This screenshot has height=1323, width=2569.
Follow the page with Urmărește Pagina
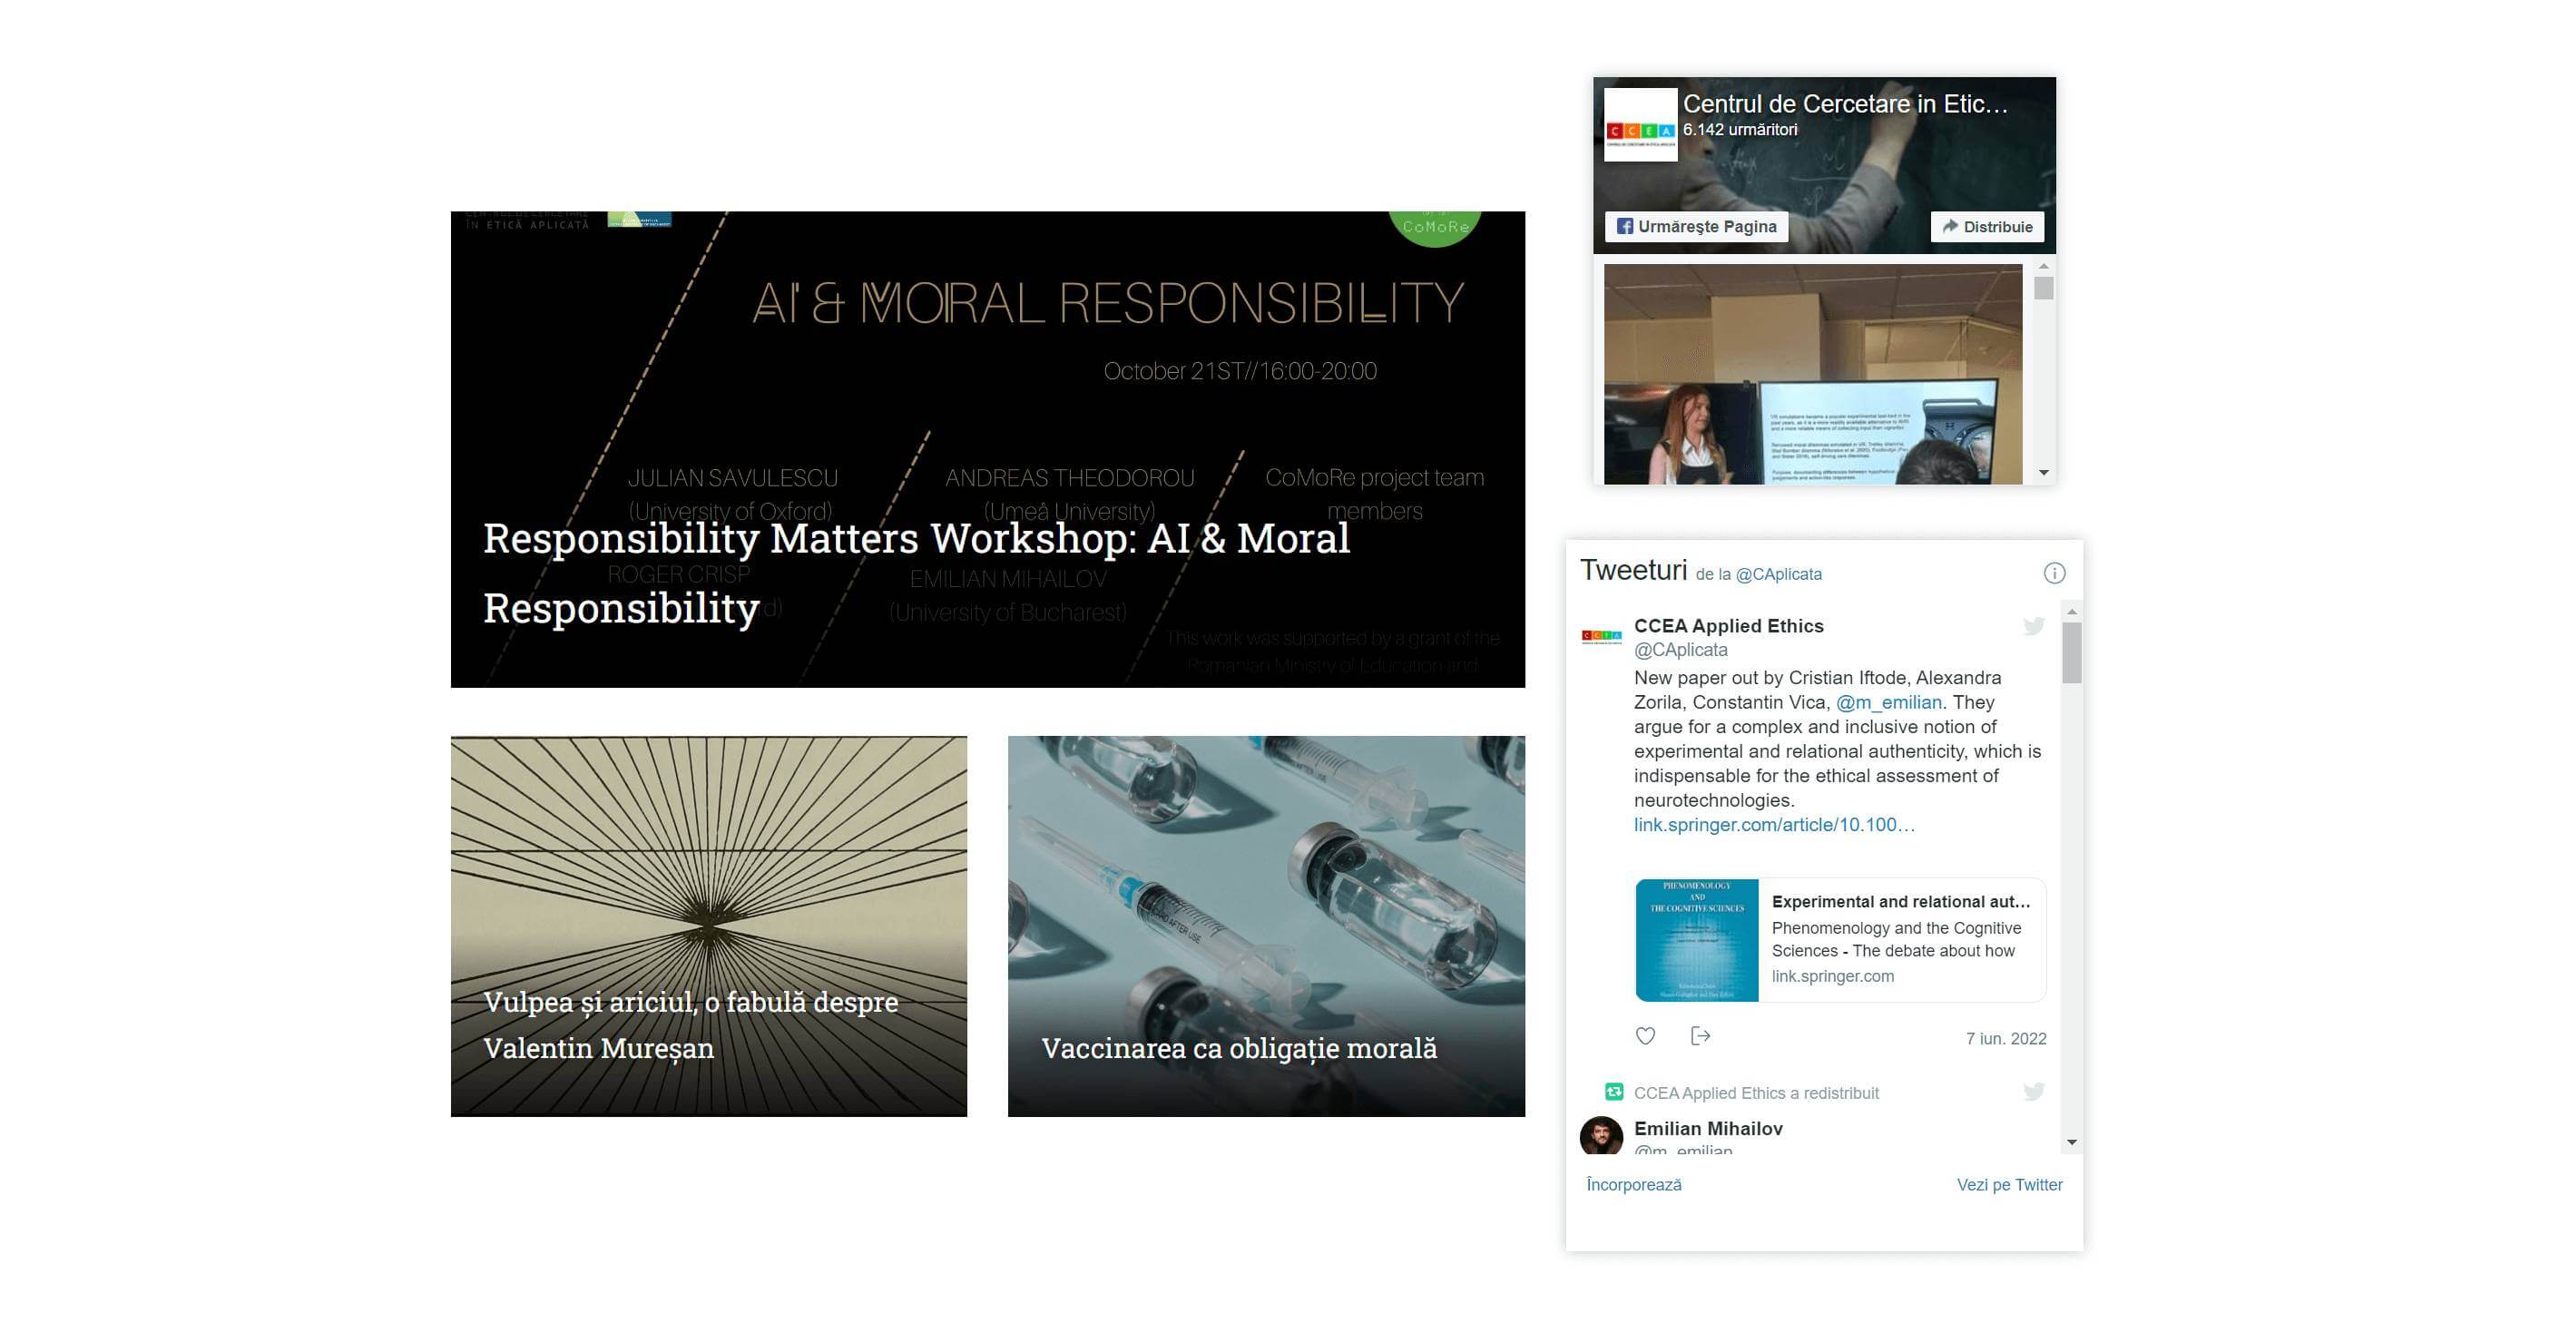click(1696, 226)
